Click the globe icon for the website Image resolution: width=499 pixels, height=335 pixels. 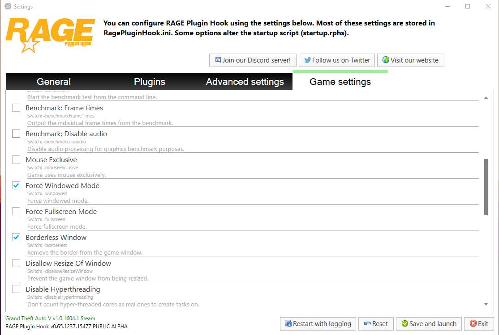385,60
